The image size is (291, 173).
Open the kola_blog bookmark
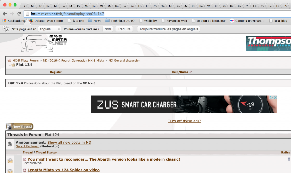coord(278,21)
